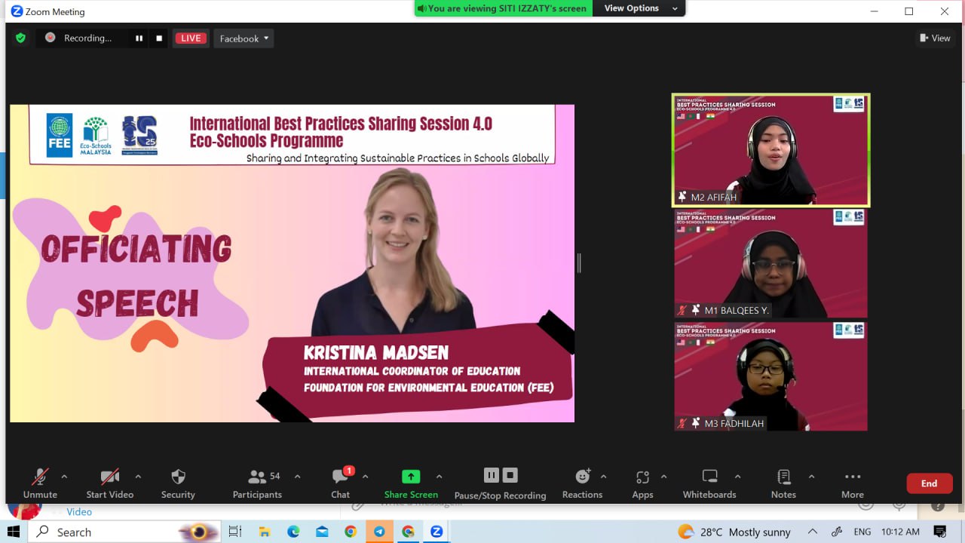The image size is (965, 543).
Task: Click the viewing SITI IZZATY's screen banner
Action: click(x=503, y=8)
